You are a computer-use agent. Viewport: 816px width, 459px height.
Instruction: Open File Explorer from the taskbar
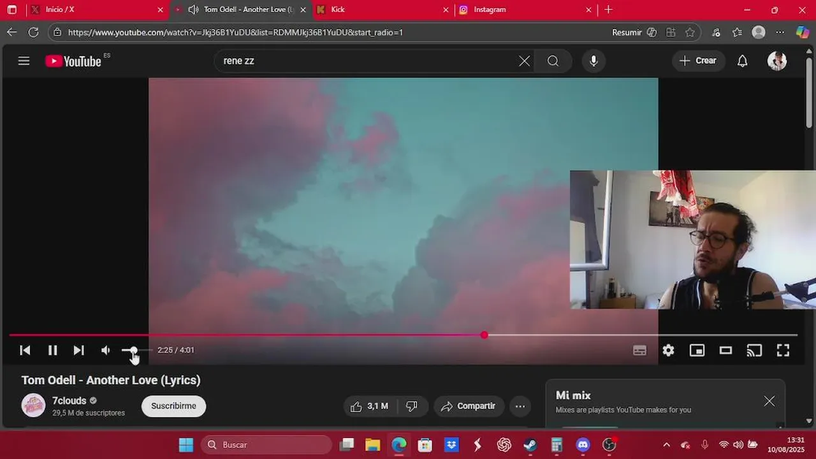click(372, 444)
